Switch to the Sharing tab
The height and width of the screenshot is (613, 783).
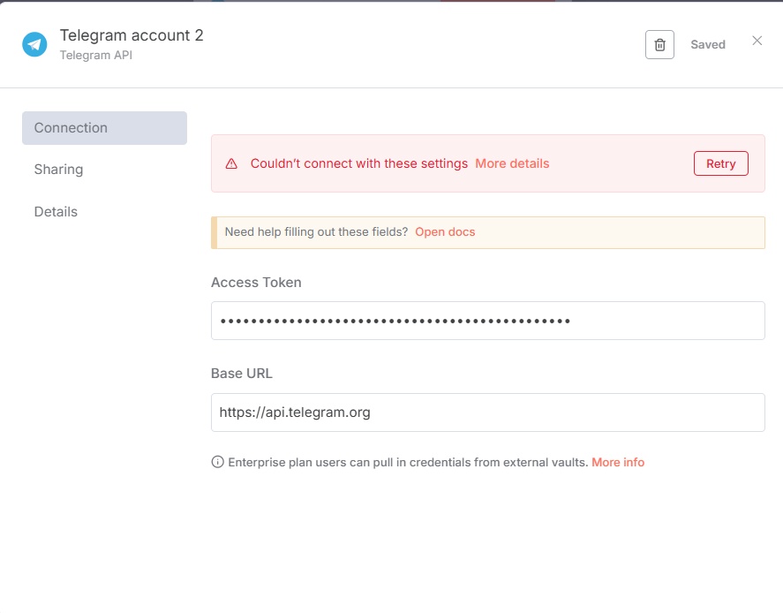[58, 169]
